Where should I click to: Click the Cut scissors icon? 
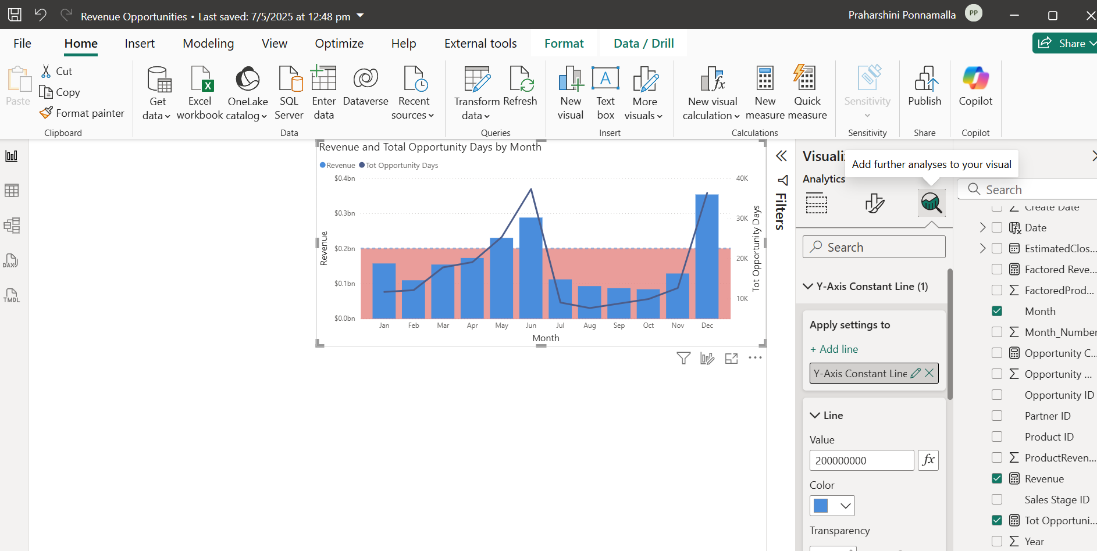(46, 71)
